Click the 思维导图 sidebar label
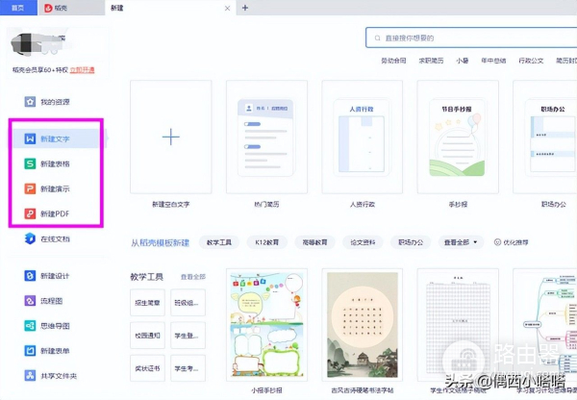The width and height of the screenshot is (577, 400). (55, 326)
